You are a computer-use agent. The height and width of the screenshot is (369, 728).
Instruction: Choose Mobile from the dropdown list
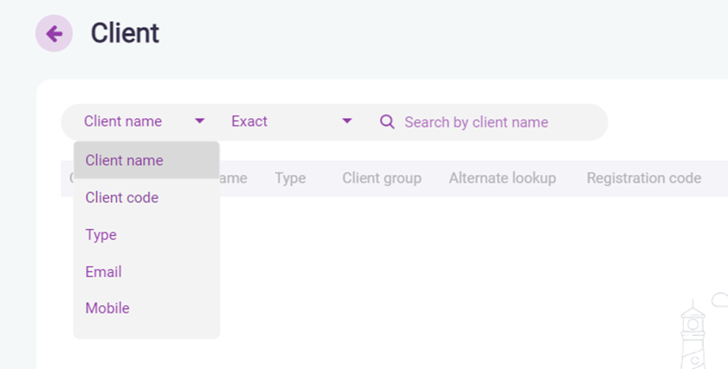pyautogui.click(x=107, y=308)
